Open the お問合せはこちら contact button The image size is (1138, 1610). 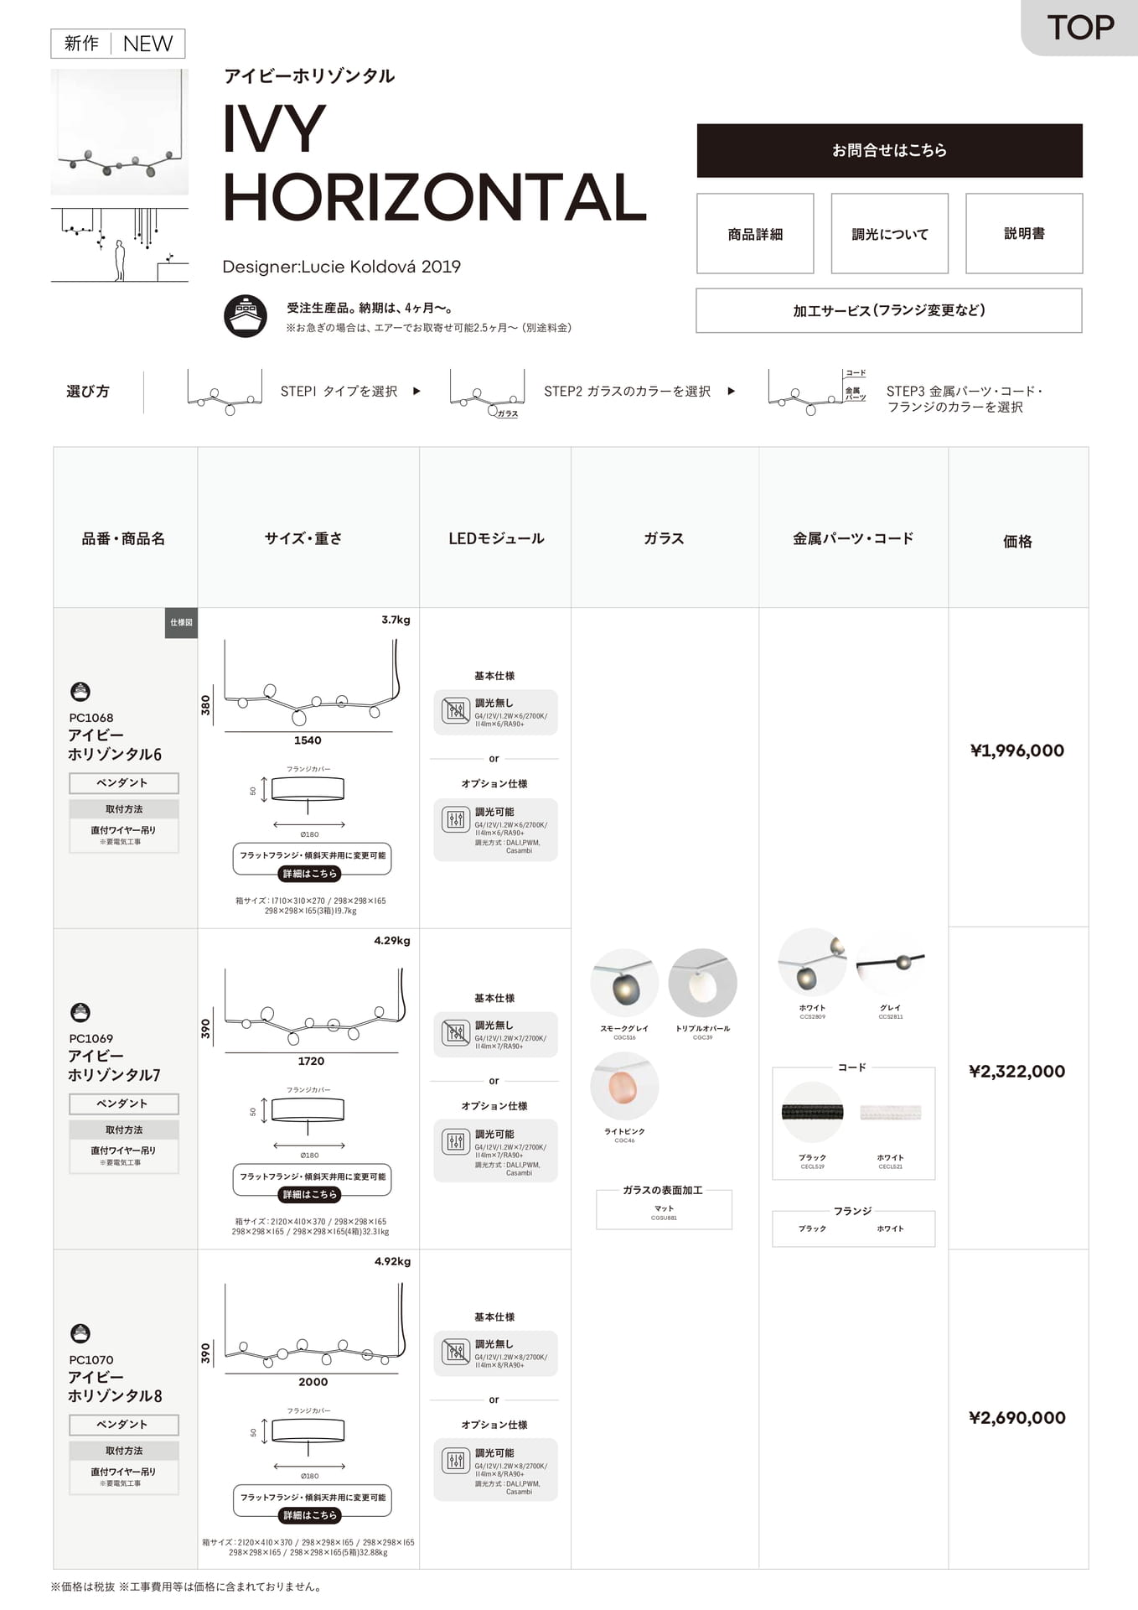pyautogui.click(x=889, y=151)
